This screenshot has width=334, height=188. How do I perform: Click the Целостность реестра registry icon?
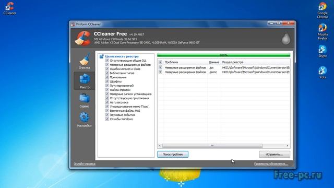pos(101,56)
